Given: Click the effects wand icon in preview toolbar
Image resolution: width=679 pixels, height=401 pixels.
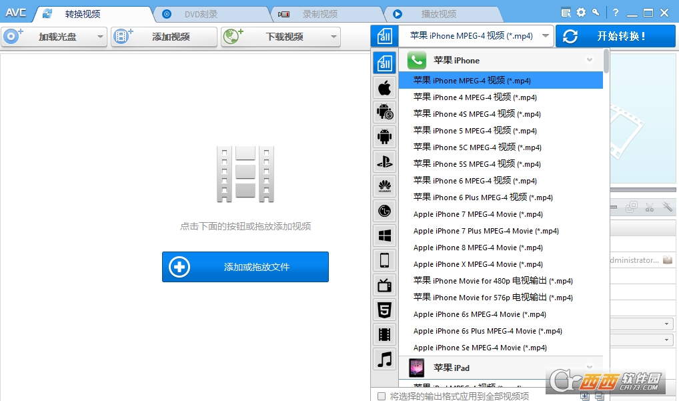Looking at the screenshot, I should (x=667, y=207).
